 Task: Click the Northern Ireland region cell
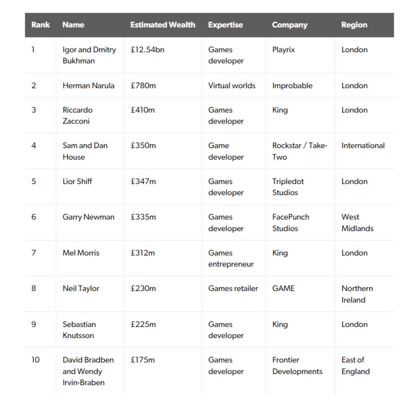357,294
